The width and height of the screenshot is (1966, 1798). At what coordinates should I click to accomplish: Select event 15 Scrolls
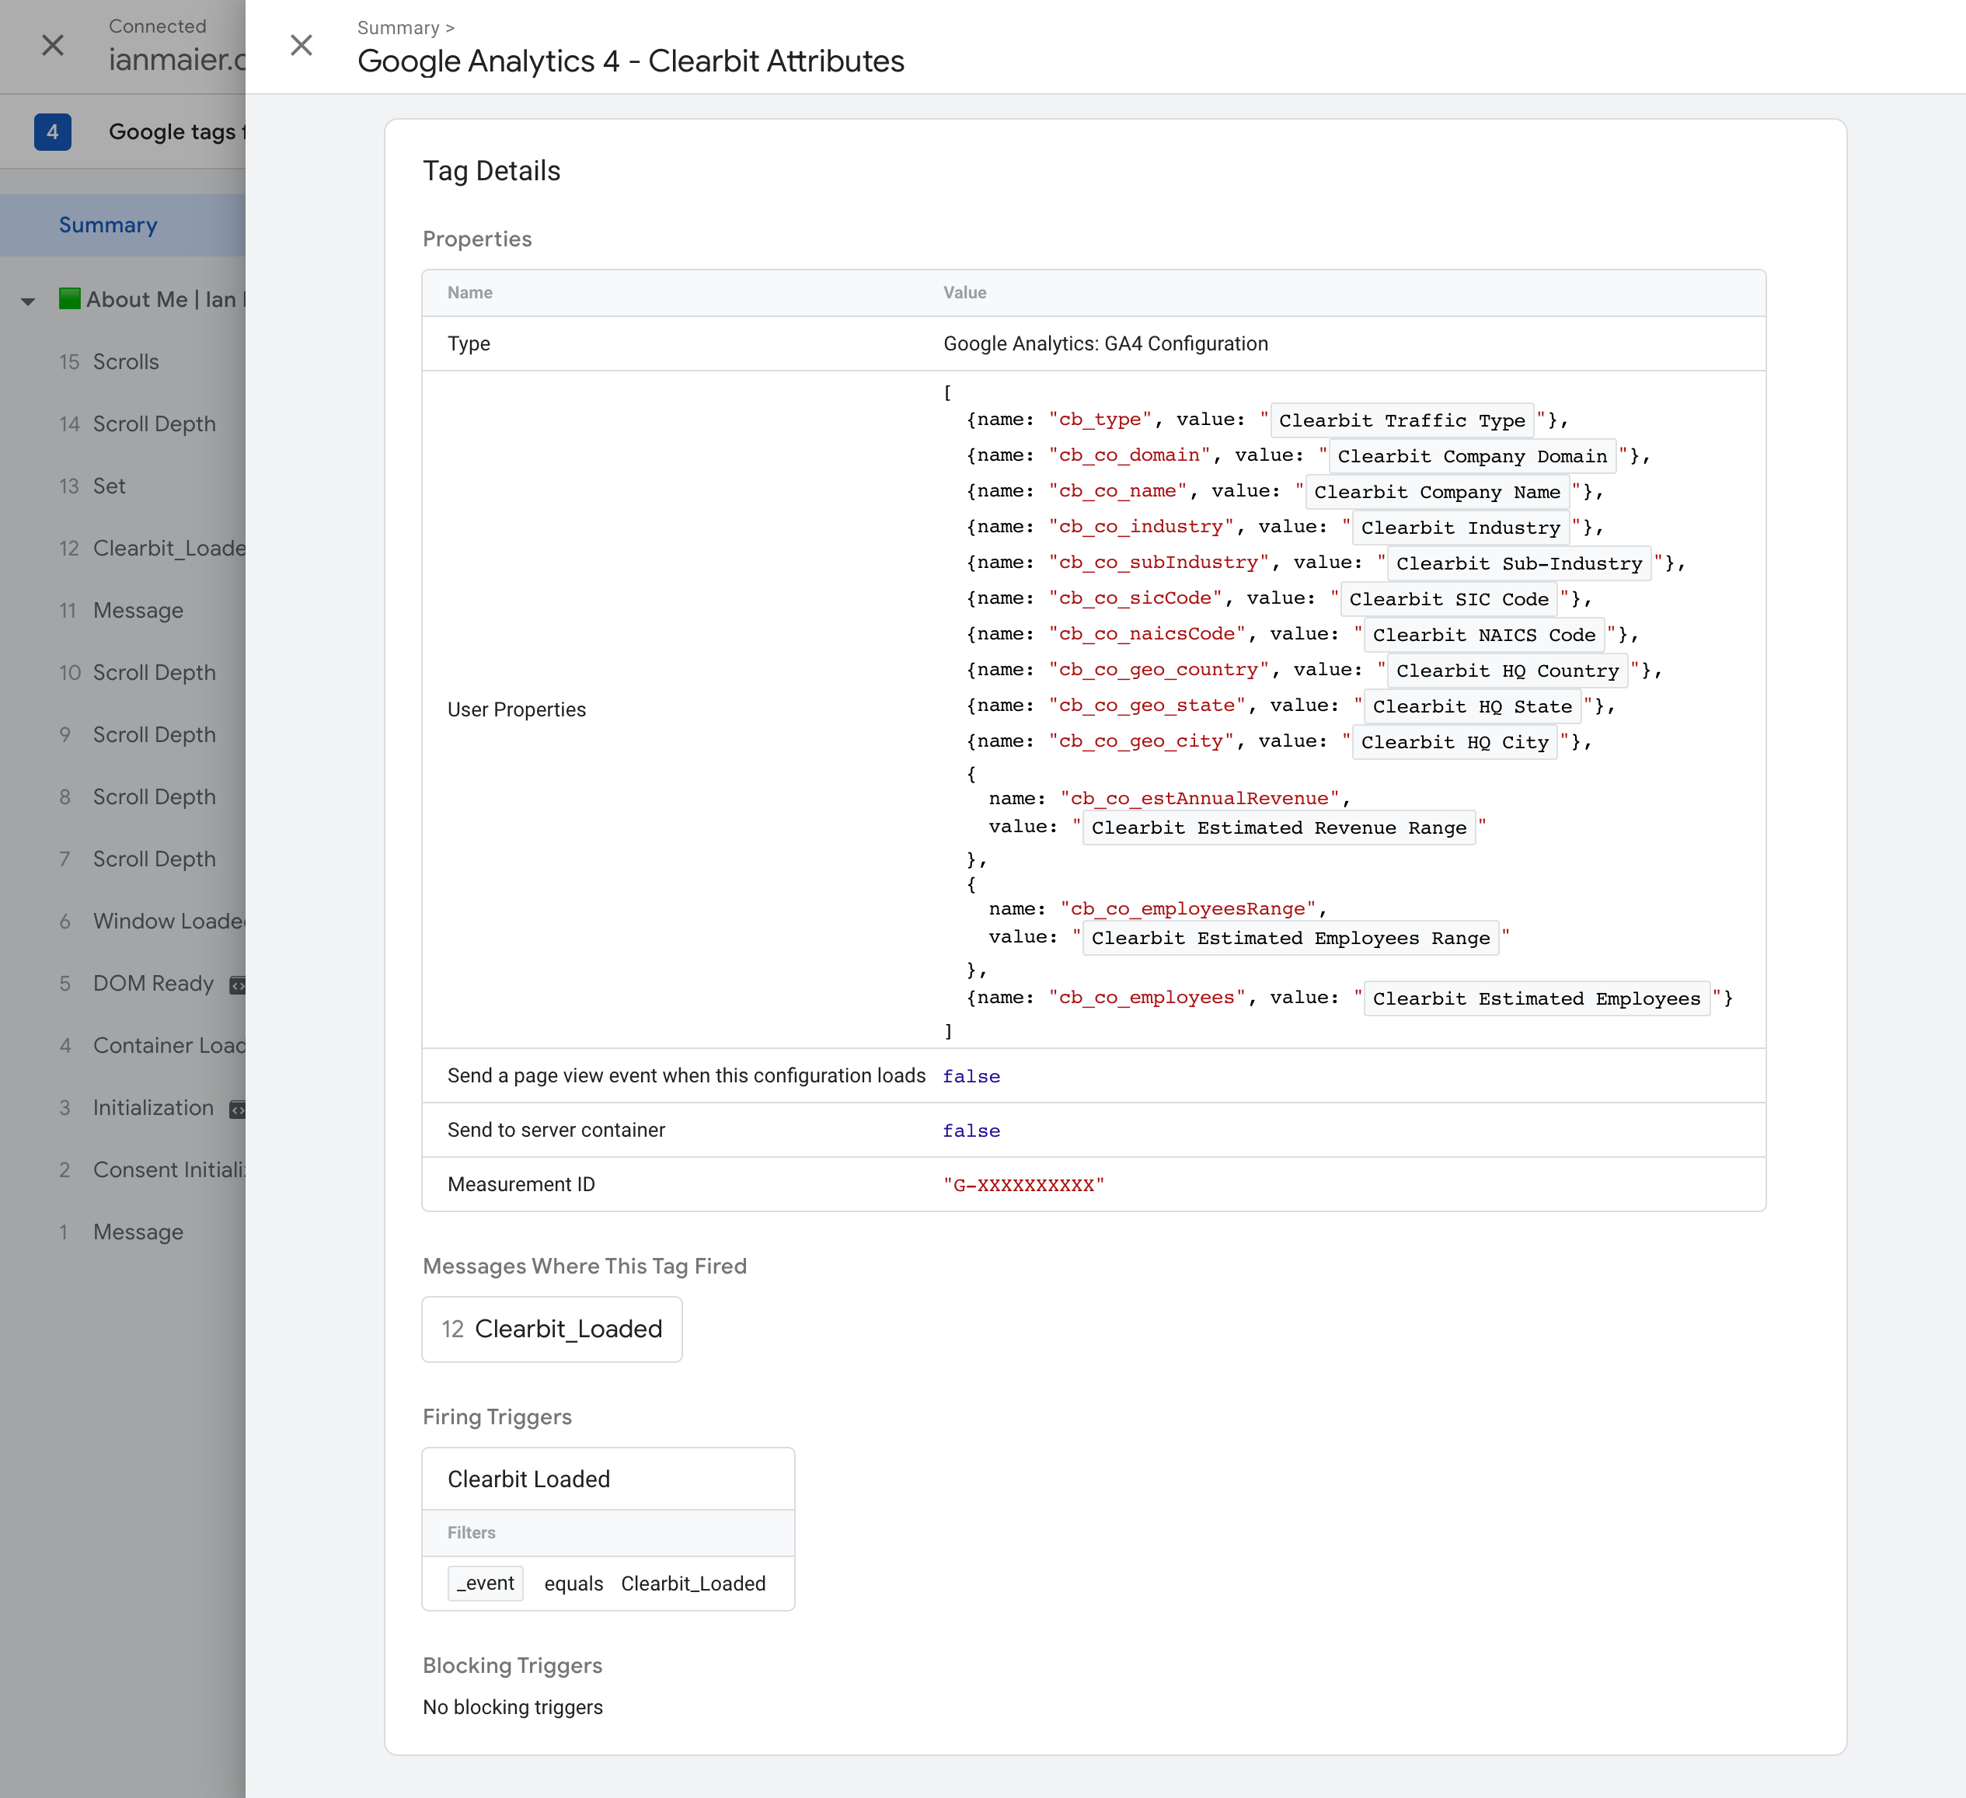point(123,362)
